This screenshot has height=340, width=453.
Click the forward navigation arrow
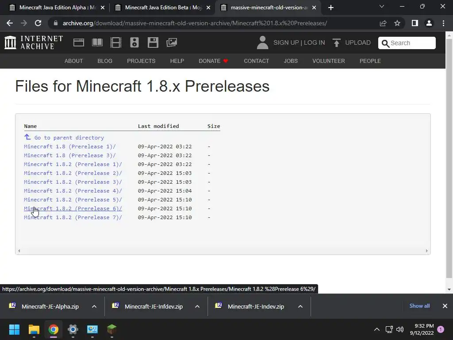point(24,23)
